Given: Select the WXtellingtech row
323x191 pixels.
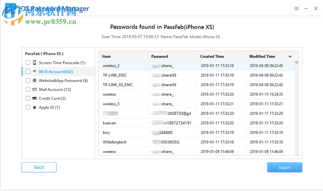Looking at the screenshot, I should 197,142.
